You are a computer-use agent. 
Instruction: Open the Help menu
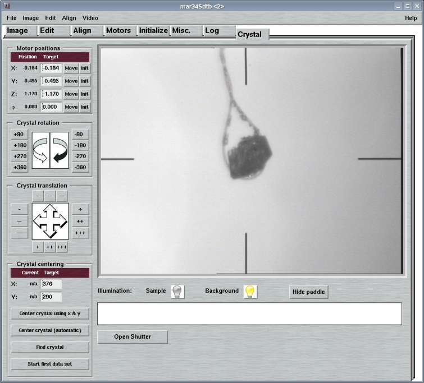click(x=411, y=18)
